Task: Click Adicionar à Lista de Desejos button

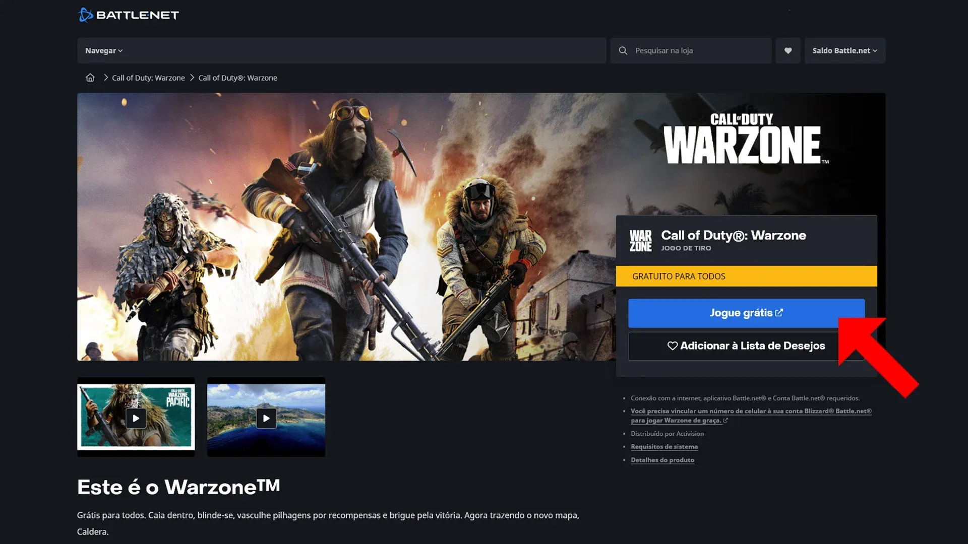Action: [x=746, y=346]
